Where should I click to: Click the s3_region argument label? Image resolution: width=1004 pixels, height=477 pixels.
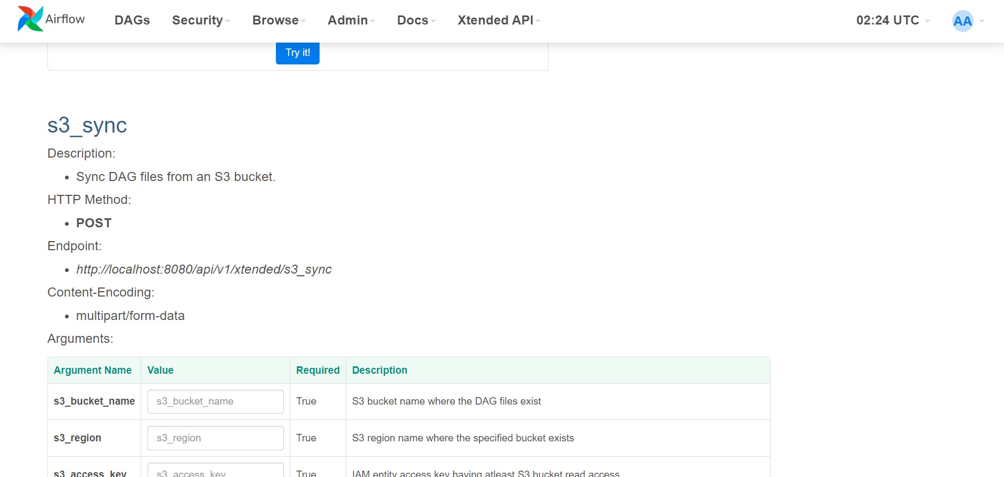click(x=77, y=438)
